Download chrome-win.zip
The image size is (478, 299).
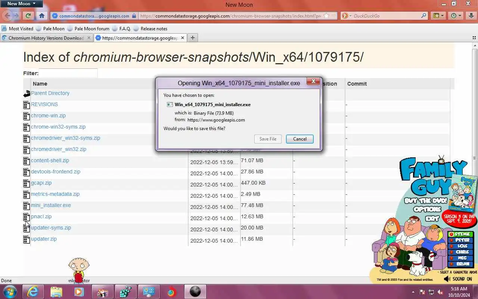[x=48, y=115]
